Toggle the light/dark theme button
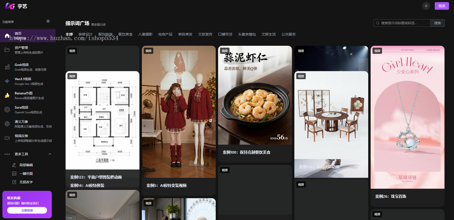This screenshot has height=220, width=454. coord(426,6)
